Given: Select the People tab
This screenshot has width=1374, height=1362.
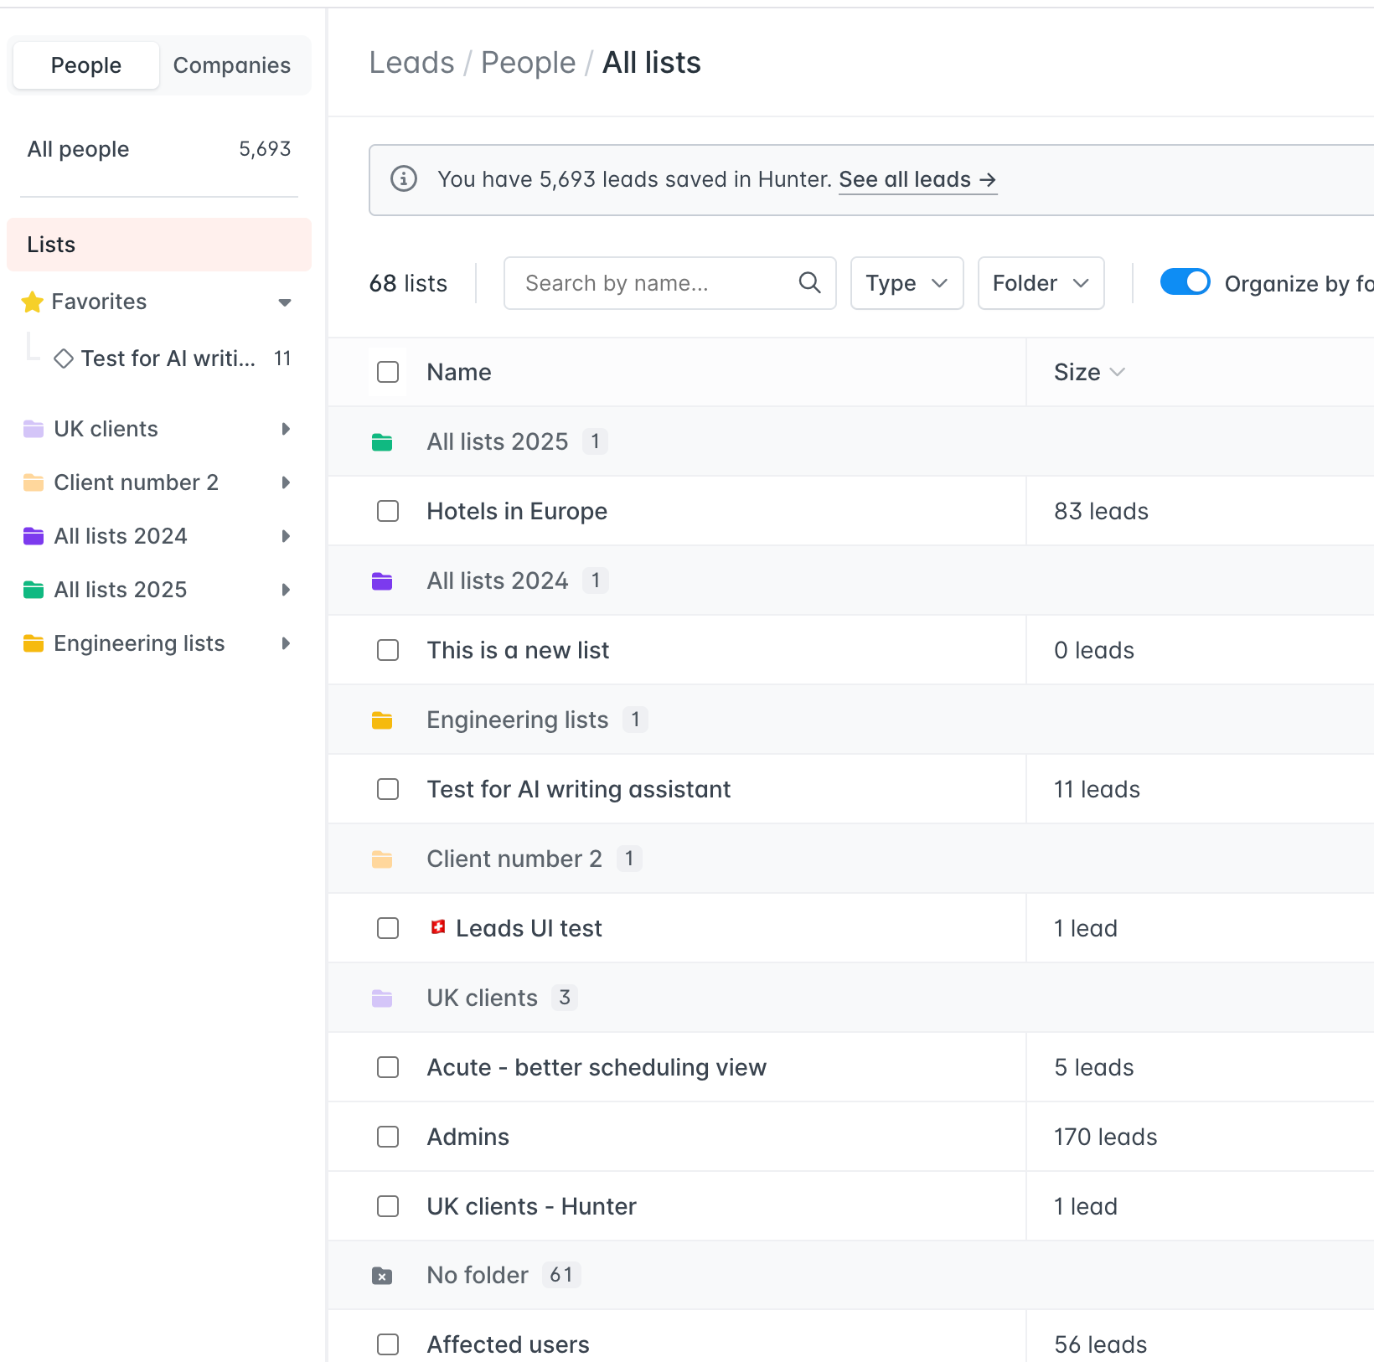Looking at the screenshot, I should pos(85,64).
